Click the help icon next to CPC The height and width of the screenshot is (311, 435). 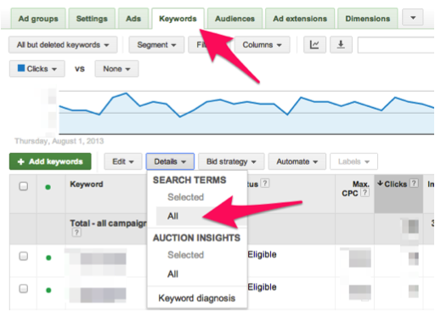[365, 193]
